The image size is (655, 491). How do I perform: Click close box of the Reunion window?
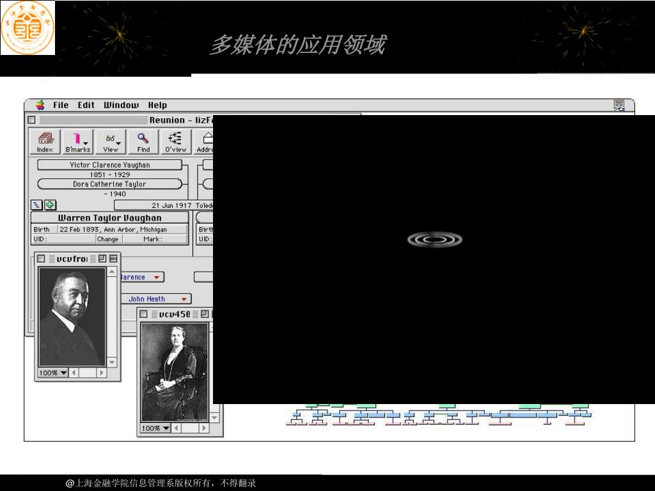point(31,120)
